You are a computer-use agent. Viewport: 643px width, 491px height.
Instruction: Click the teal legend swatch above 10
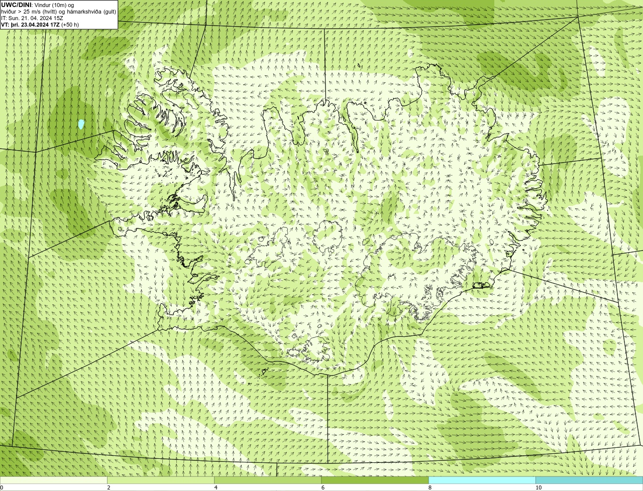click(589, 480)
